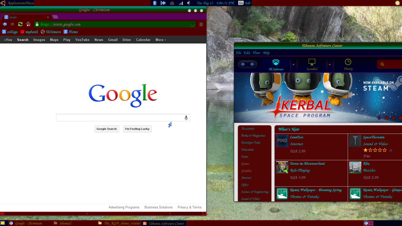Expand the More dropdown in Google bar
Viewport: 402px width, 226px height.
pyautogui.click(x=161, y=40)
